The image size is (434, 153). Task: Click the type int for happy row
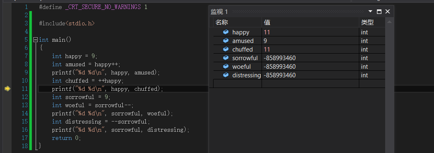point(365,32)
